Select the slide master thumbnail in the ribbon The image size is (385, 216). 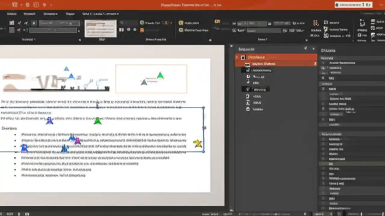click(100, 28)
